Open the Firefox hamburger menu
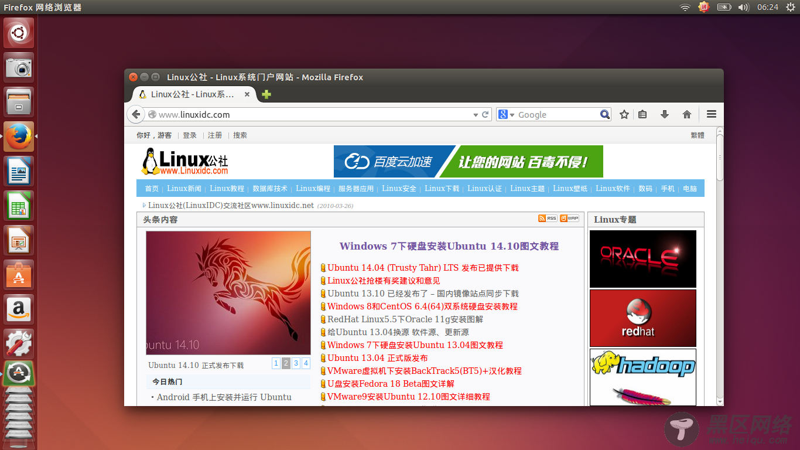Viewport: 800px width, 450px height. pyautogui.click(x=712, y=114)
